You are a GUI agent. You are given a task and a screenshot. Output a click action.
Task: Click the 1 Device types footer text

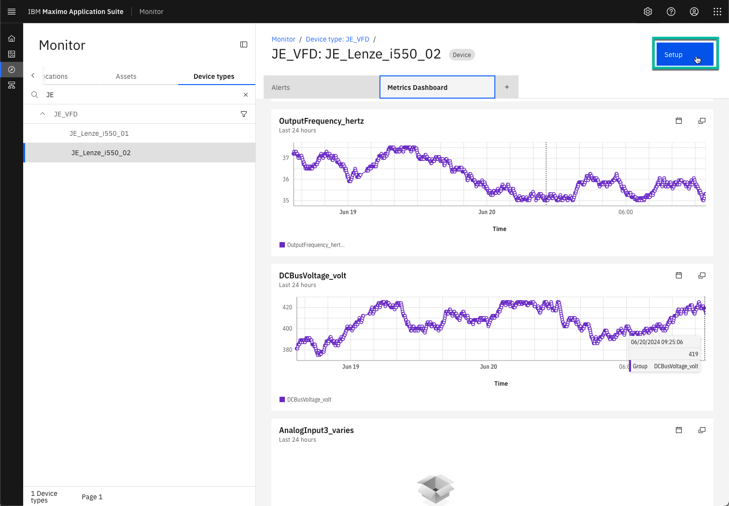[x=44, y=497]
